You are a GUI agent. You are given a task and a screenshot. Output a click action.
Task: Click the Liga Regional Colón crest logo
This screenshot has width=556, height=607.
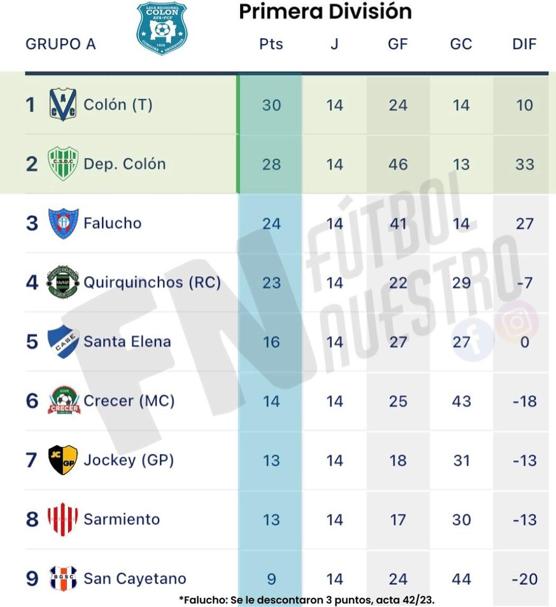[x=162, y=28]
